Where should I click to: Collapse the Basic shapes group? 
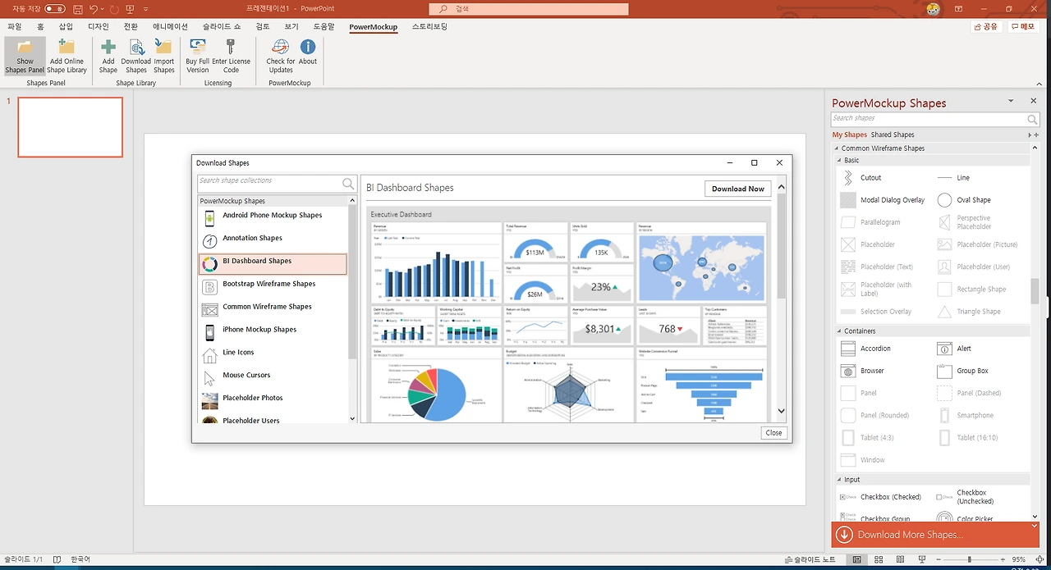click(839, 161)
